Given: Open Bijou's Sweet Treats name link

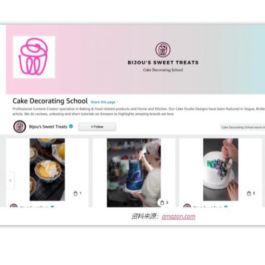Looking at the screenshot, I should [48, 127].
